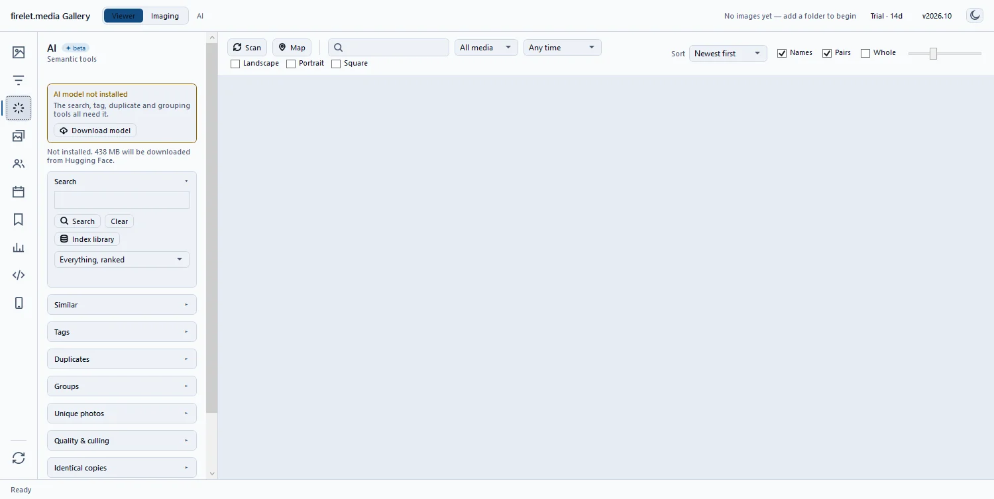Click Download model button
Image resolution: width=994 pixels, height=499 pixels.
point(95,131)
